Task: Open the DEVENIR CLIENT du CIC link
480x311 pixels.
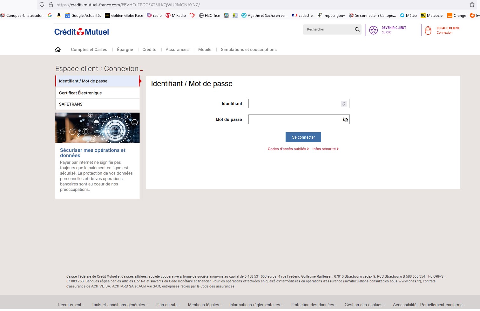Action: tap(394, 30)
